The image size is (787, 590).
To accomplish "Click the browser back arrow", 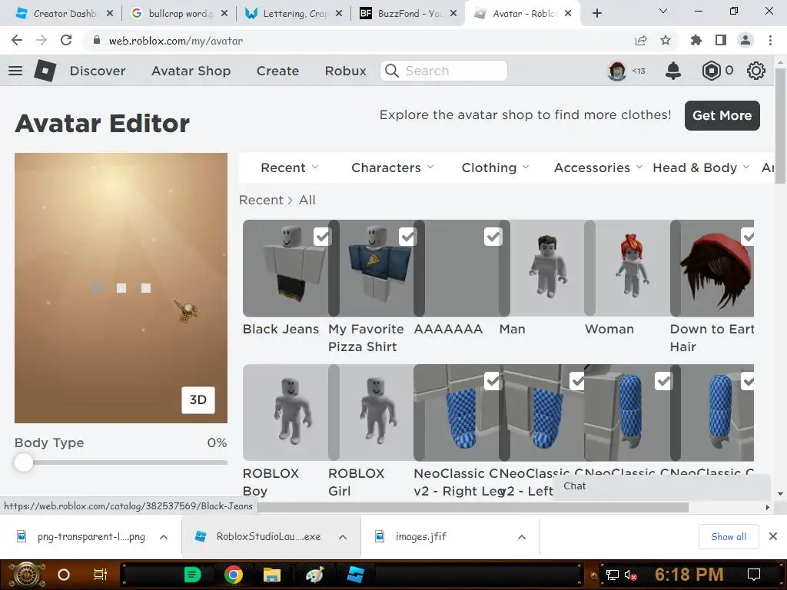I will point(17,40).
